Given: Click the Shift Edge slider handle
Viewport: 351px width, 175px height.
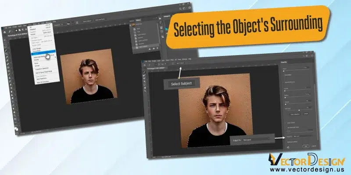Looking at the screenshot, I should pyautogui.click(x=299, y=110).
